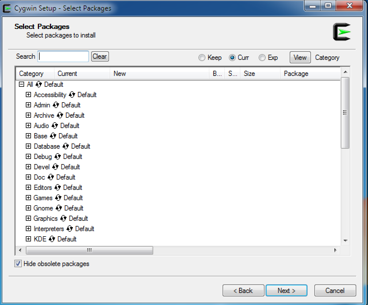Screen dimensions: 368x305
Task: Click the cycle icon in Audio row
Action: (x=55, y=126)
